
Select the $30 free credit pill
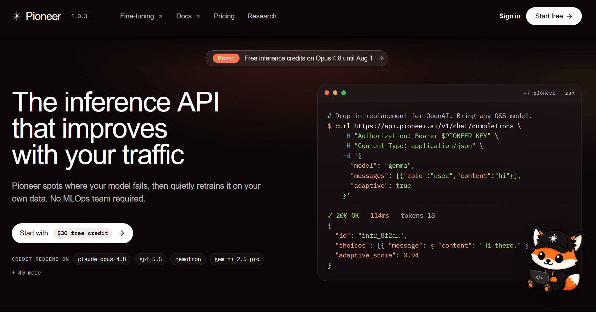[x=83, y=233]
